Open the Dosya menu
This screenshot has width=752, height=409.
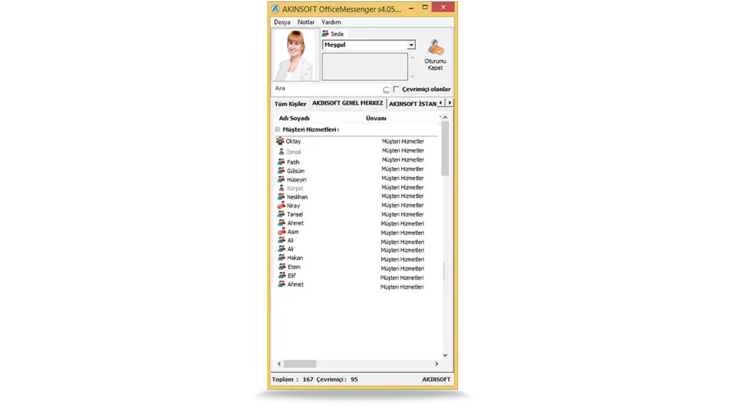coord(282,22)
